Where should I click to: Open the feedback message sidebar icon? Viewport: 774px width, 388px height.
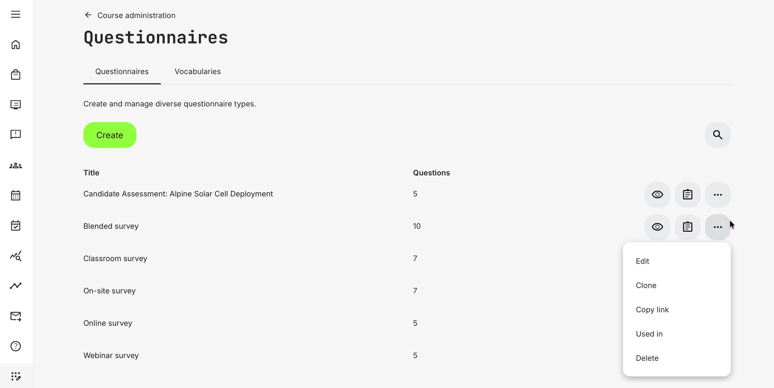point(16,134)
